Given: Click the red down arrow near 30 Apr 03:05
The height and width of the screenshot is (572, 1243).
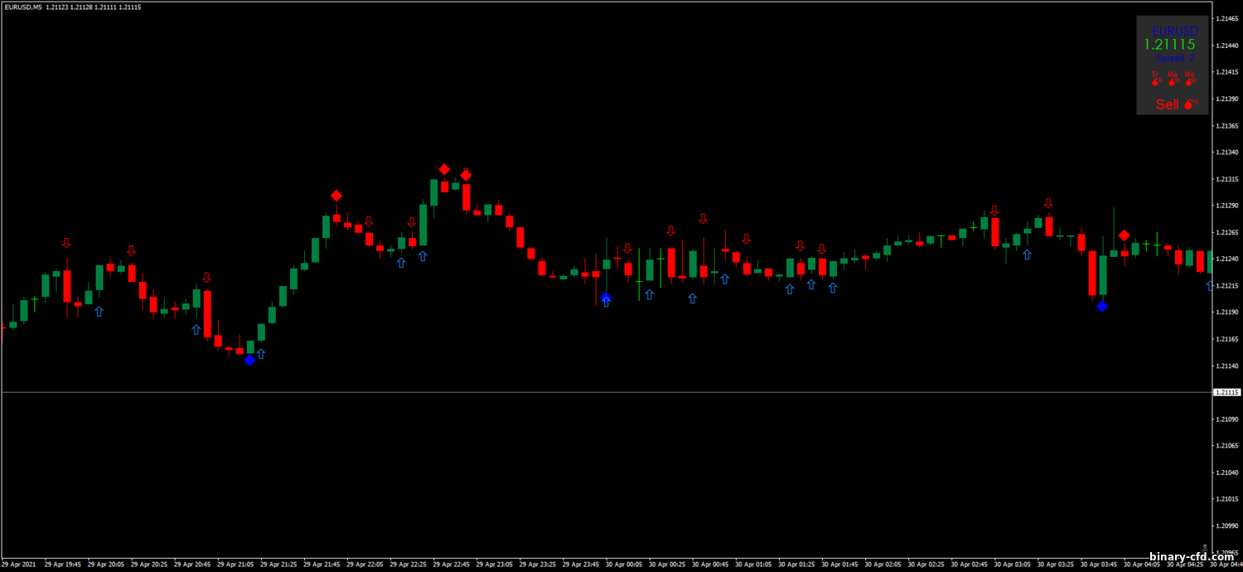Looking at the screenshot, I should 994,211.
